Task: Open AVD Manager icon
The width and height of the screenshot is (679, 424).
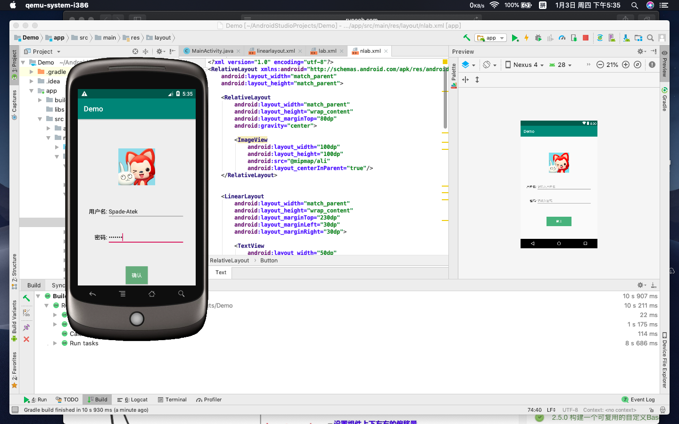Action: tap(612, 38)
